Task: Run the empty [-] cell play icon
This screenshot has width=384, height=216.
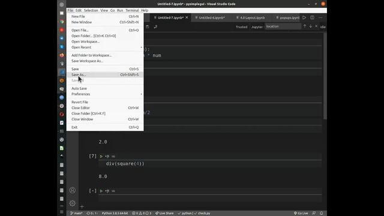Action: 101,191
